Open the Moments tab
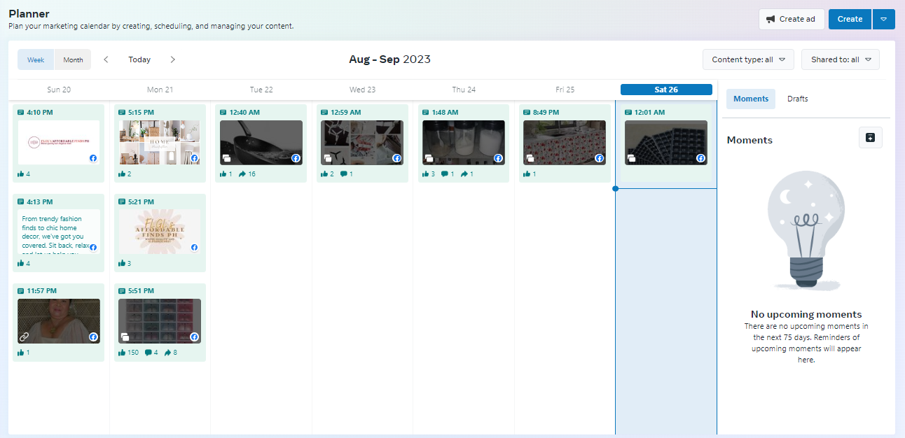This screenshot has height=438, width=905. click(x=751, y=99)
